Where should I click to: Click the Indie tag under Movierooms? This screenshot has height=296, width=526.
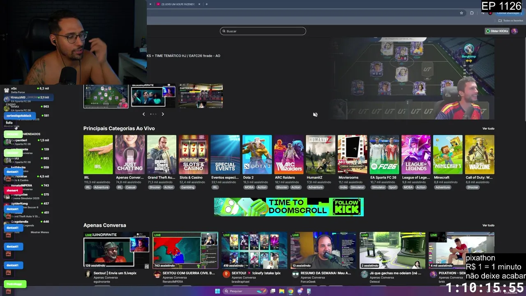tap(344, 187)
